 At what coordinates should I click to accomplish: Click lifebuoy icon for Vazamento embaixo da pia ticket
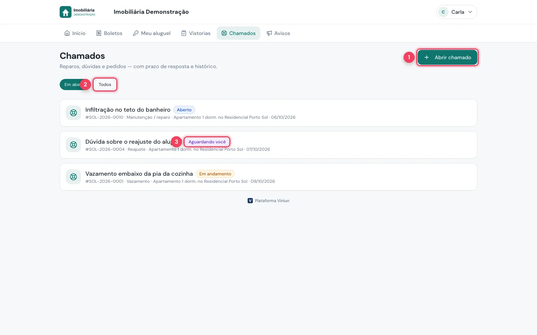[x=73, y=177]
